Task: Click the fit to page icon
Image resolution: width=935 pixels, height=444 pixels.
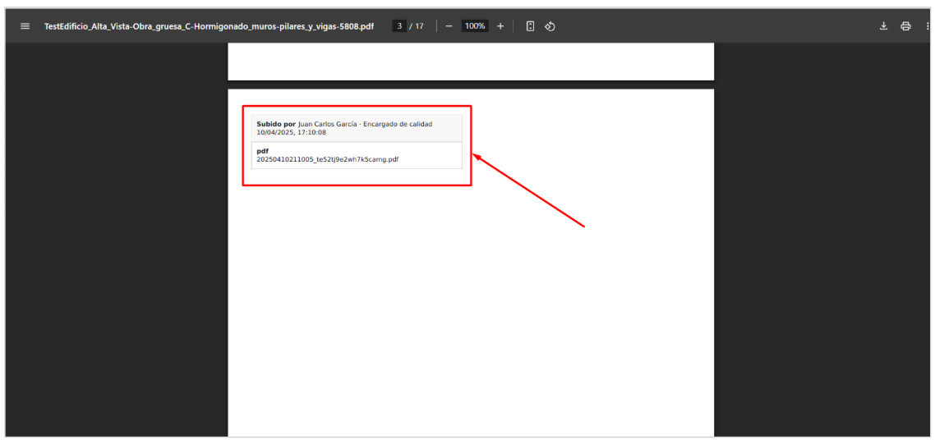Action: 530,26
